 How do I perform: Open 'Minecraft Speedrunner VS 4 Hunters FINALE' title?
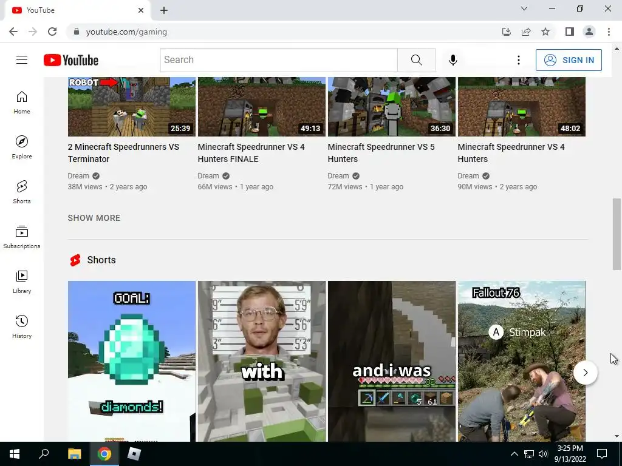pyautogui.click(x=251, y=153)
